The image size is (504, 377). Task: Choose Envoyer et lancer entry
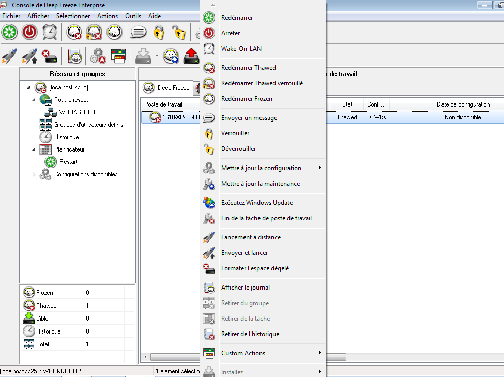[263, 253]
